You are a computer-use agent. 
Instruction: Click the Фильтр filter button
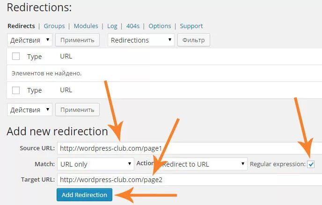(194, 40)
